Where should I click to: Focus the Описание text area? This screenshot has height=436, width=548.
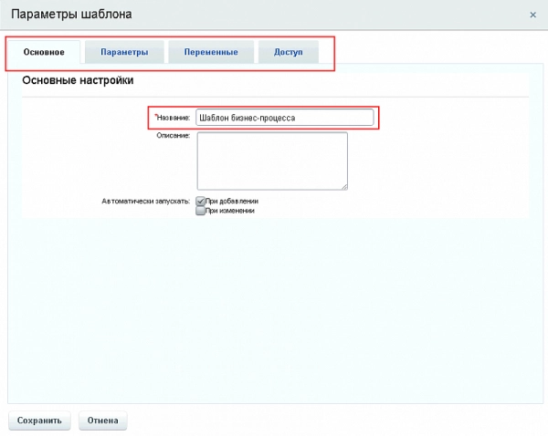[271, 161]
